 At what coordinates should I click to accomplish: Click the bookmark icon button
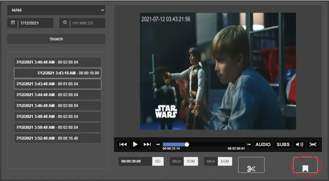pyautogui.click(x=305, y=166)
